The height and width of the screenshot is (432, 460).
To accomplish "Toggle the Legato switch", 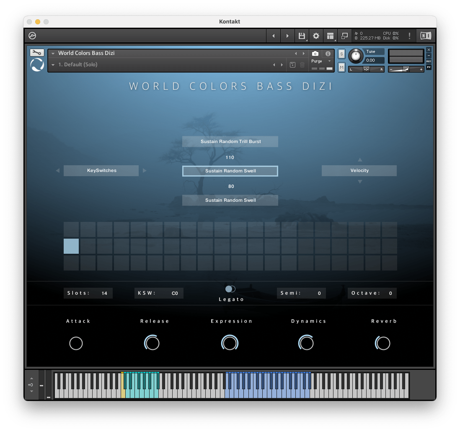I will click(230, 289).
